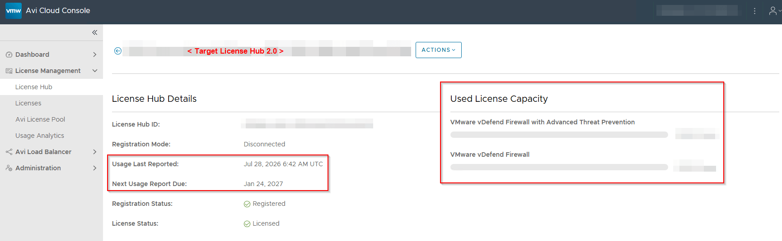Click the Registration Status label
782x241 pixels.
(142, 204)
